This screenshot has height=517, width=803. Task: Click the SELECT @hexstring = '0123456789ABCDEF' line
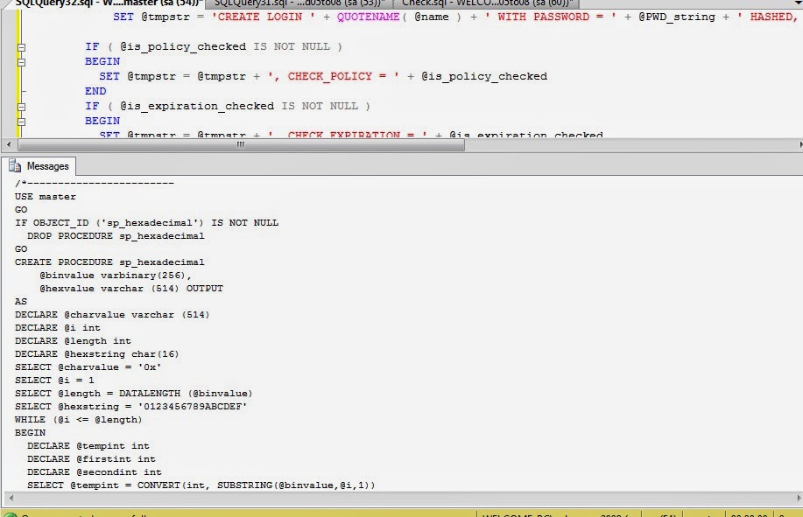(131, 407)
